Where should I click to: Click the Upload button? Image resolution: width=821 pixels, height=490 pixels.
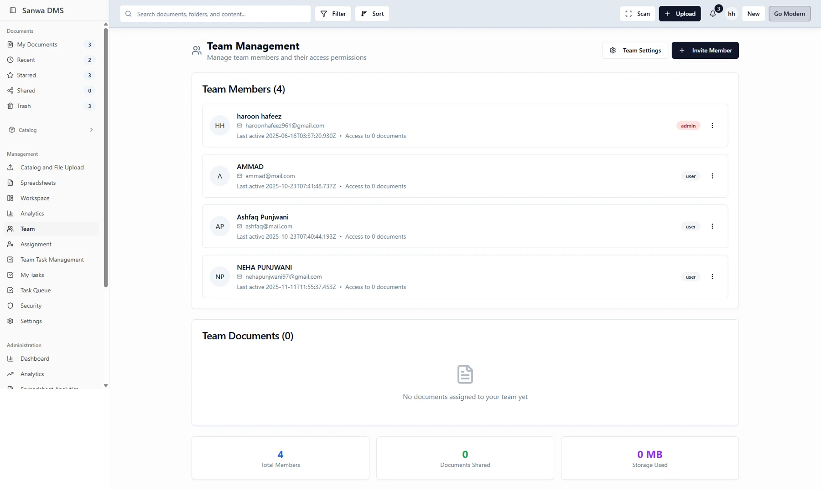(x=680, y=14)
